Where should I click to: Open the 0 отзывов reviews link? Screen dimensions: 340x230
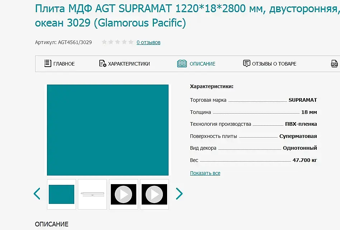148,42
